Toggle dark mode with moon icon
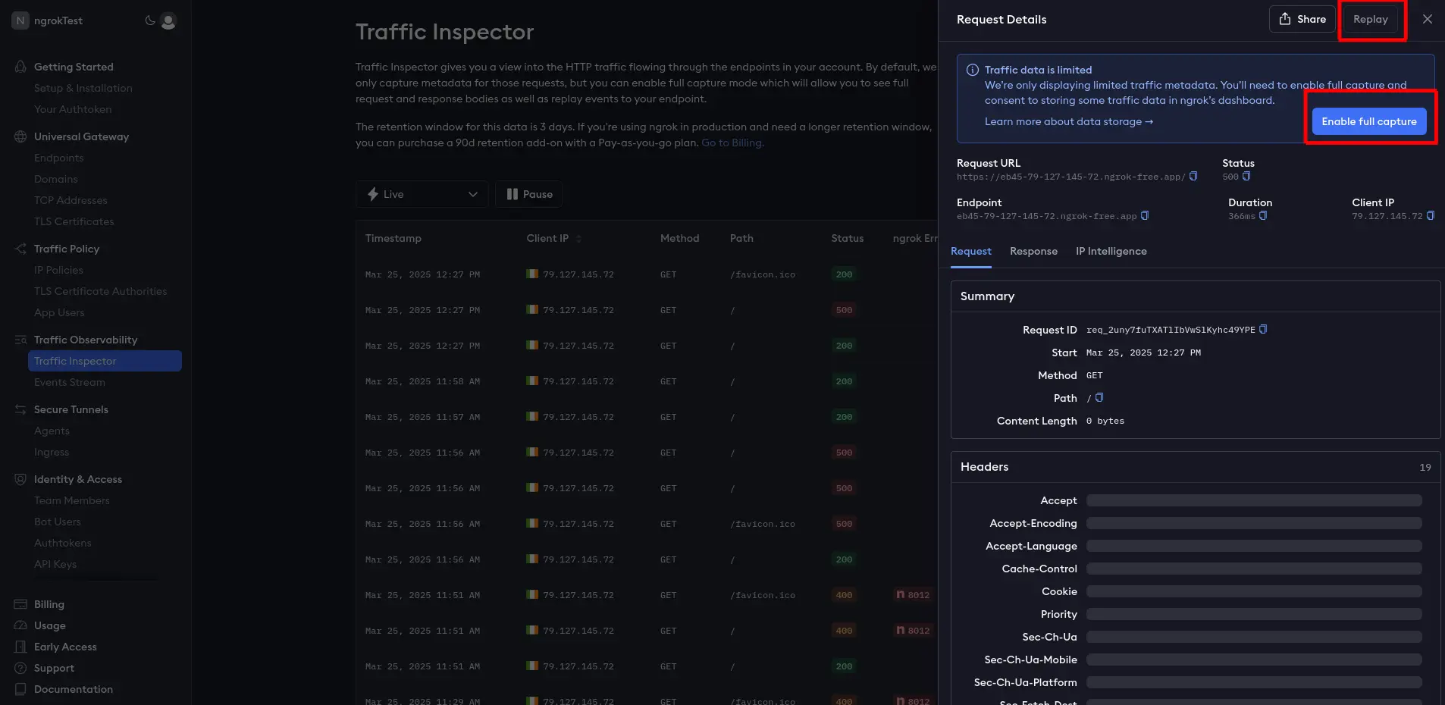This screenshot has width=1445, height=705. 150,20
